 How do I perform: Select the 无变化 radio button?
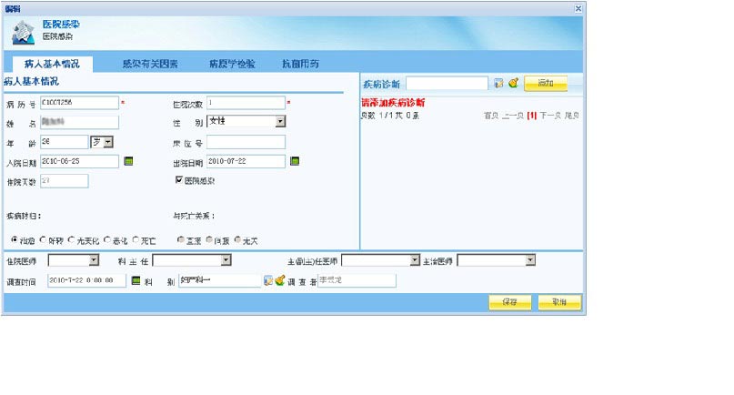[x=71, y=240]
